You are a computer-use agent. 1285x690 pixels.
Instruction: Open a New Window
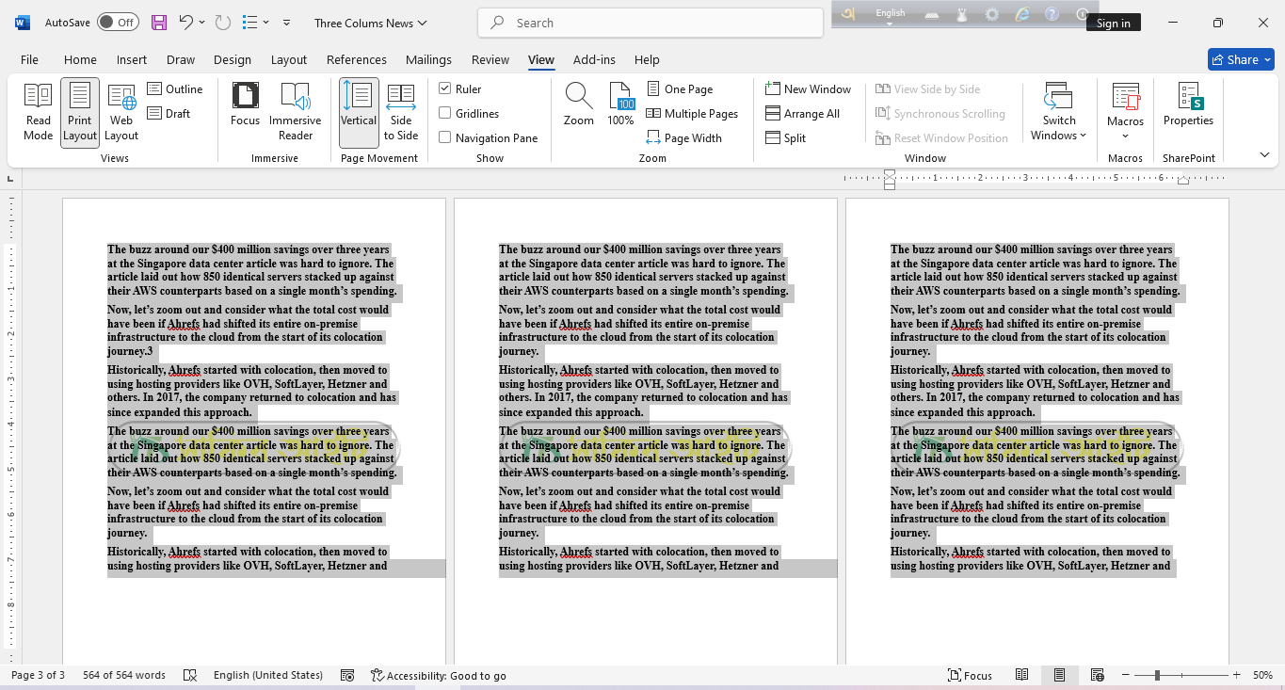(x=808, y=88)
